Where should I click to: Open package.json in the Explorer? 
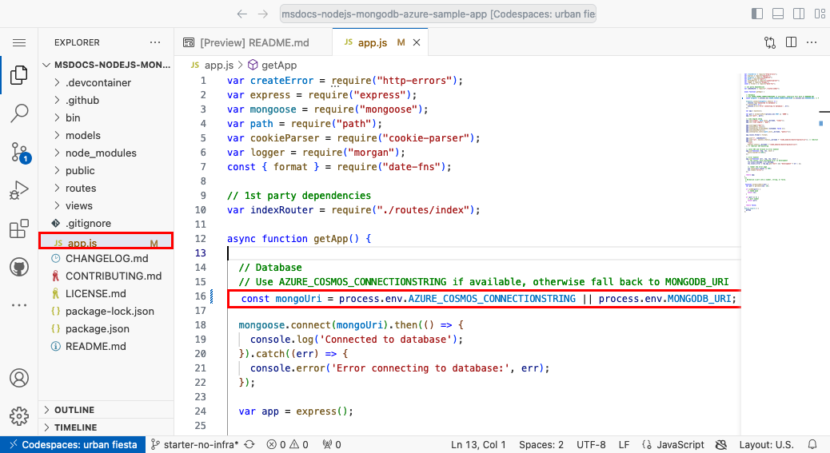tap(97, 328)
